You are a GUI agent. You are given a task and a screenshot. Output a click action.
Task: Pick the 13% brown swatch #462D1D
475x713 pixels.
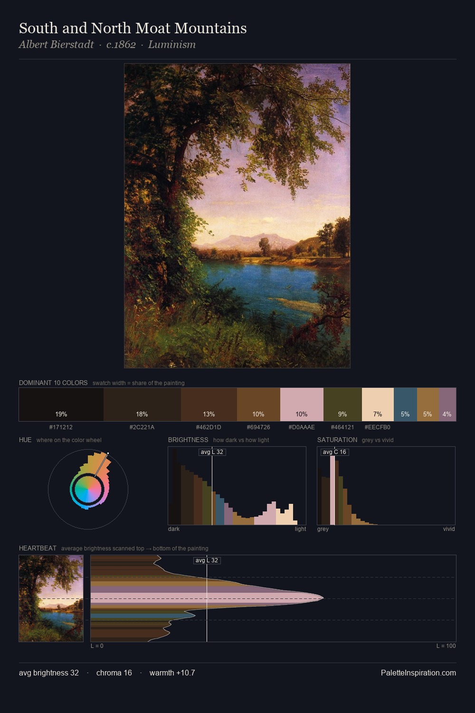tap(209, 405)
